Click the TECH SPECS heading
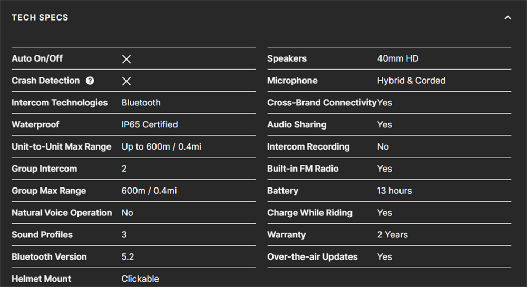 coord(40,17)
